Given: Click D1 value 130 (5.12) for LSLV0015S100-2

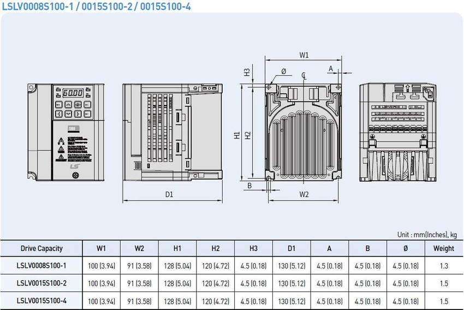Looking at the screenshot, I should point(292,284).
